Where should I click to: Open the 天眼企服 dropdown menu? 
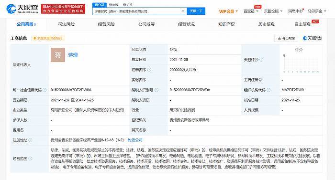point(273,11)
